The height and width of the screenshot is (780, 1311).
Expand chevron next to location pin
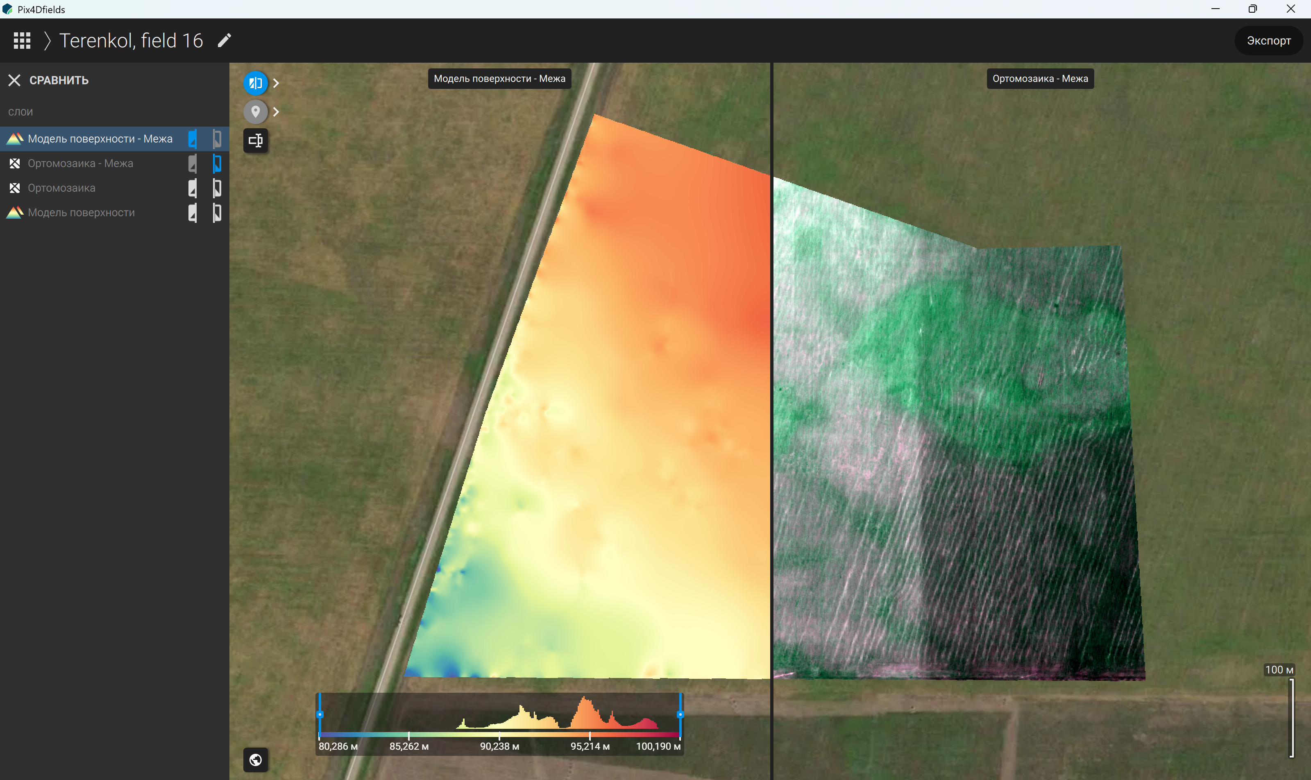(x=276, y=111)
